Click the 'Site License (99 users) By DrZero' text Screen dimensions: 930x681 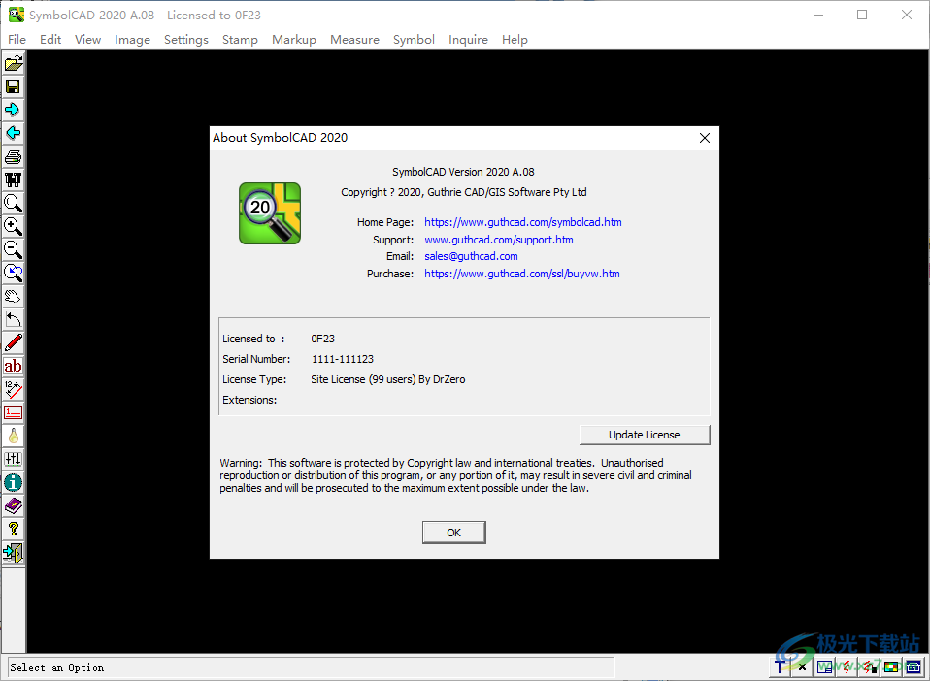(x=388, y=379)
